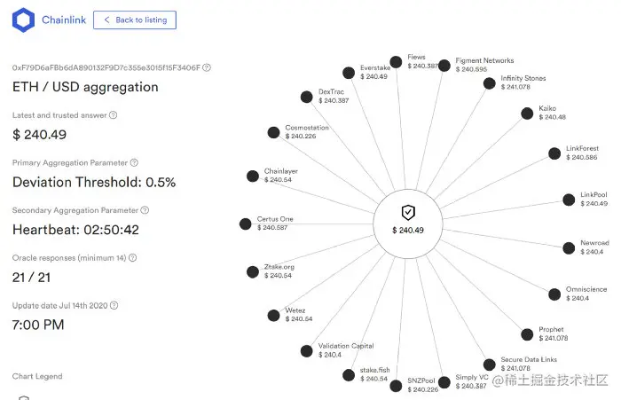621x400 pixels.
Task: Select the Figment Networks oracle node dot
Action: pos(444,64)
